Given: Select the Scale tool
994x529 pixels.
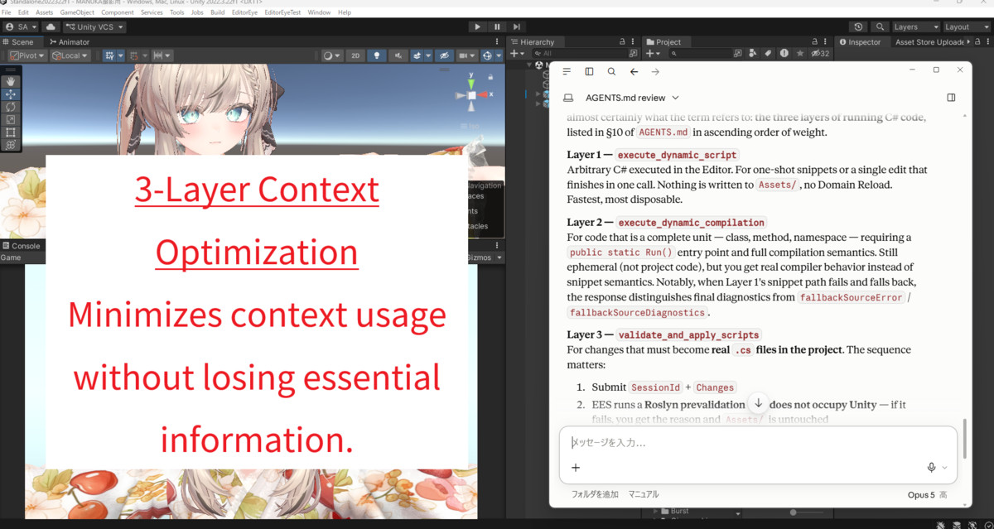Looking at the screenshot, I should (x=11, y=119).
